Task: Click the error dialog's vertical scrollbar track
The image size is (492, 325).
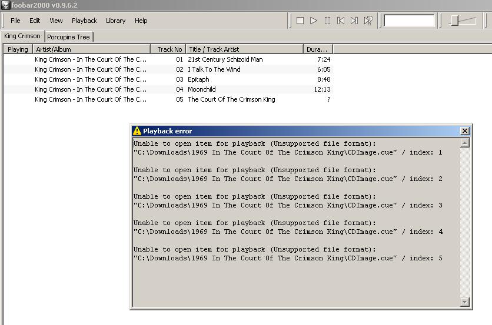Action: 465,223
